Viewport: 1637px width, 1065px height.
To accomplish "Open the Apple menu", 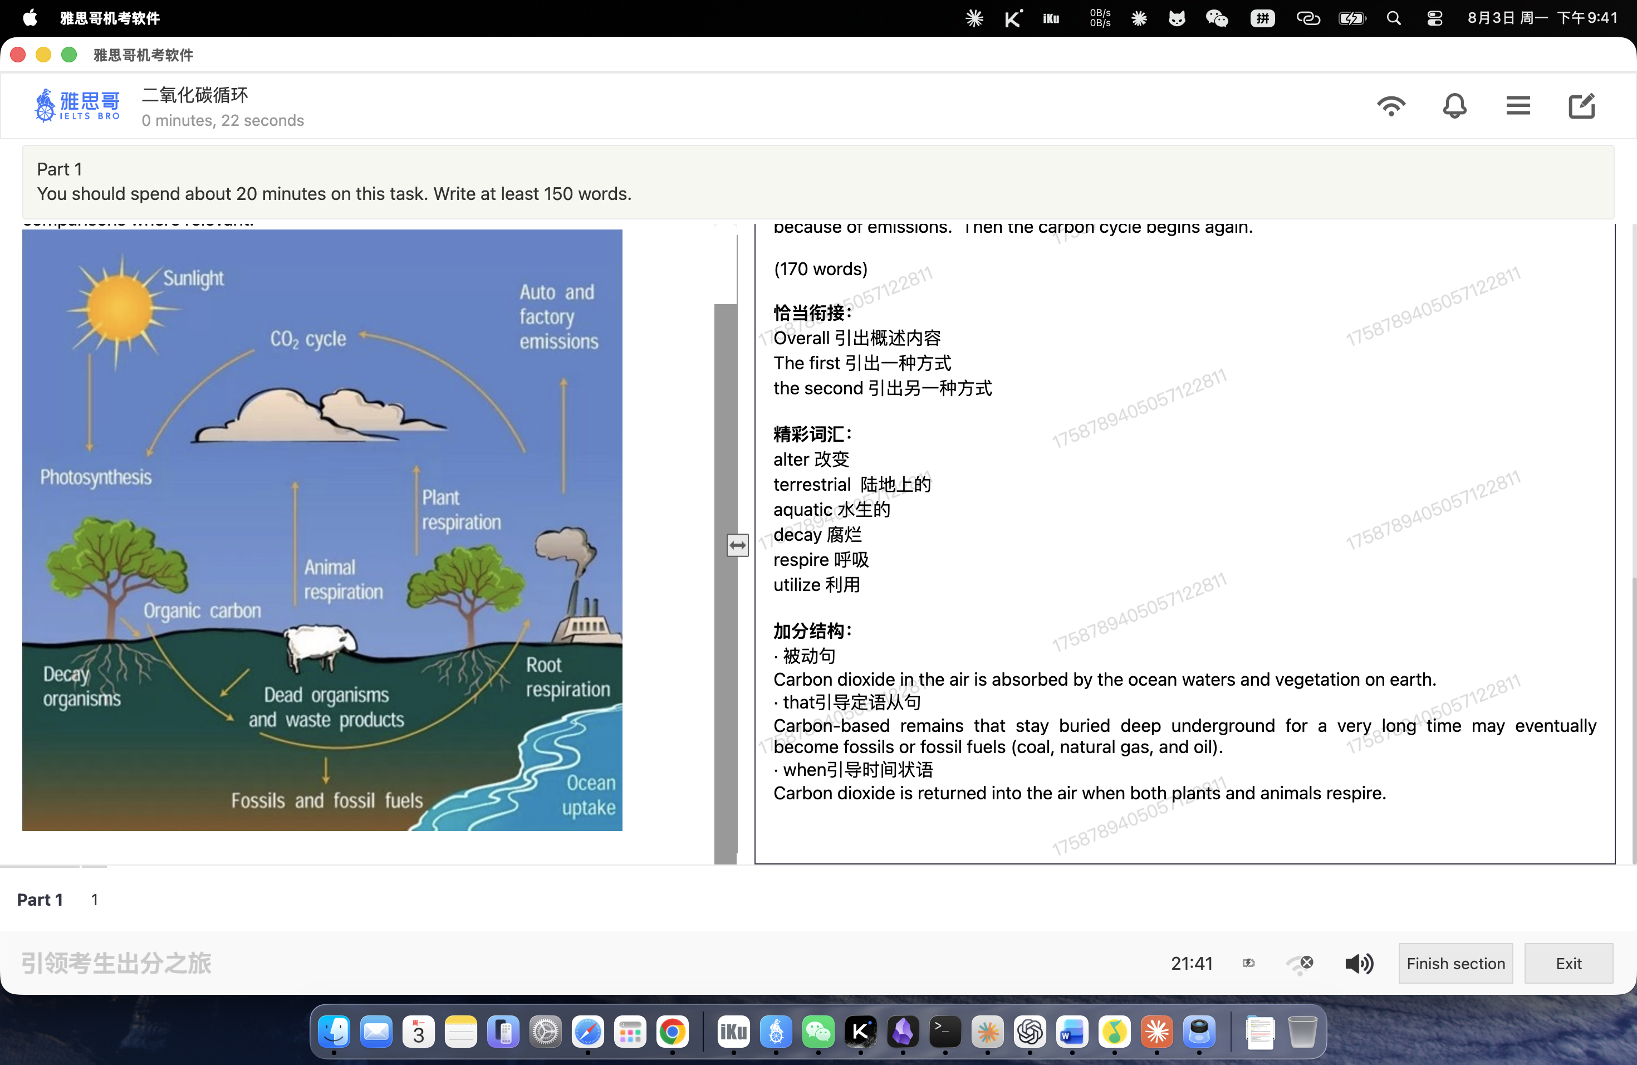I will pyautogui.click(x=30, y=18).
